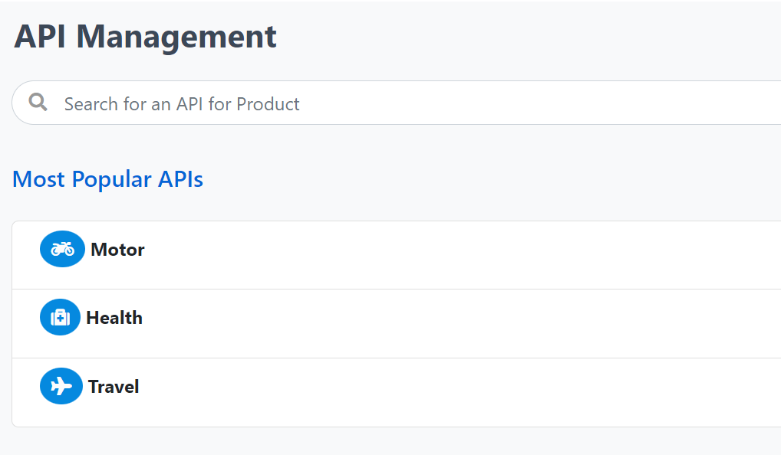
Task: Focus the Search for an API field
Action: [397, 103]
